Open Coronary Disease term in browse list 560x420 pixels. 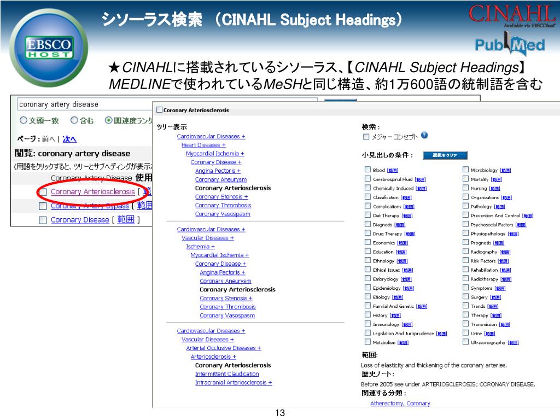tap(80, 220)
